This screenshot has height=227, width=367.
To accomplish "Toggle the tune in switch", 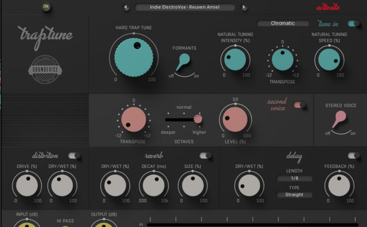I will pyautogui.click(x=353, y=24).
